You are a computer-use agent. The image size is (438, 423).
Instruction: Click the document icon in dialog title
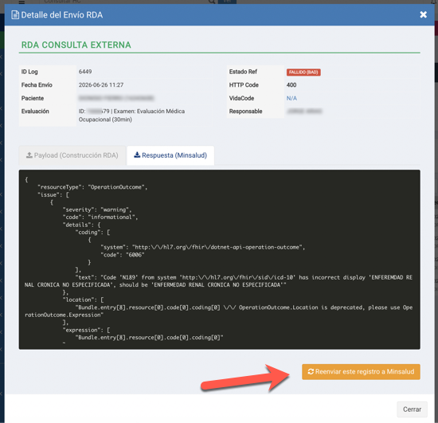(x=15, y=15)
